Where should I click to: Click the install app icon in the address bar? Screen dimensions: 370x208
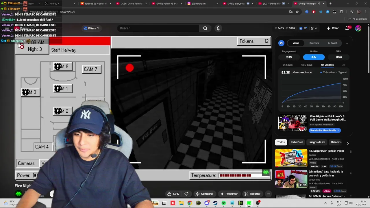pos(291,12)
